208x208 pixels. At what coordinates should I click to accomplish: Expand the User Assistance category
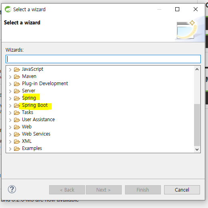click(x=10, y=120)
